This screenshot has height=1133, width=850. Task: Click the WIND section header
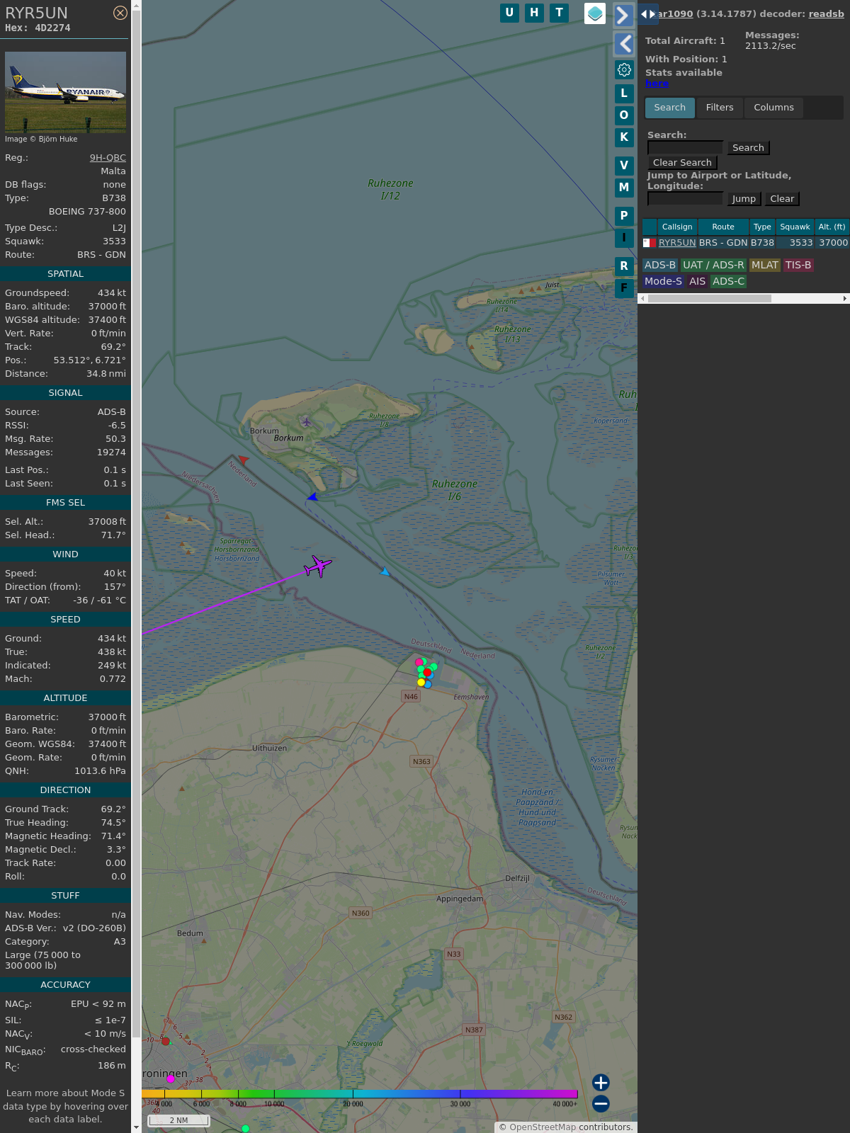[x=65, y=554]
